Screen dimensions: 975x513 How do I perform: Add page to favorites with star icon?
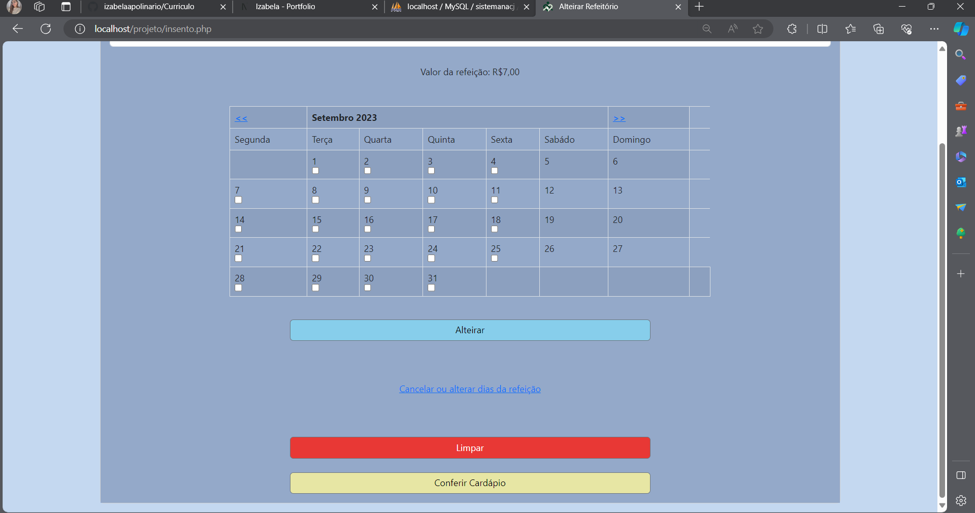click(758, 29)
